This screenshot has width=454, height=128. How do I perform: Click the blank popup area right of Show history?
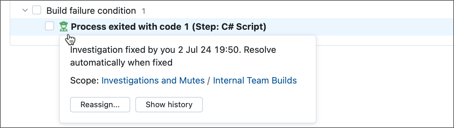[257, 105]
